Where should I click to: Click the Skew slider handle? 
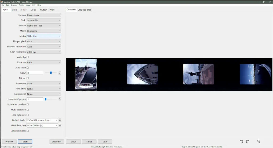[x=51, y=73]
